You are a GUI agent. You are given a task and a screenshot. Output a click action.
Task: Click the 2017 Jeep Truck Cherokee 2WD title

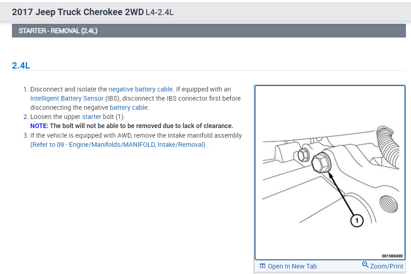pyautogui.click(x=78, y=12)
